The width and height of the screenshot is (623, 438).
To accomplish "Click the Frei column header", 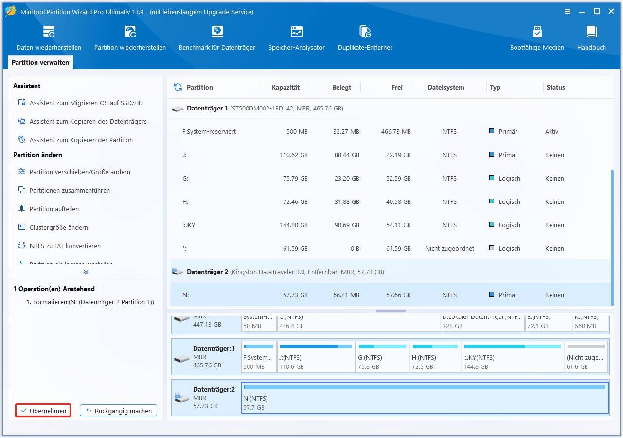I will (397, 88).
